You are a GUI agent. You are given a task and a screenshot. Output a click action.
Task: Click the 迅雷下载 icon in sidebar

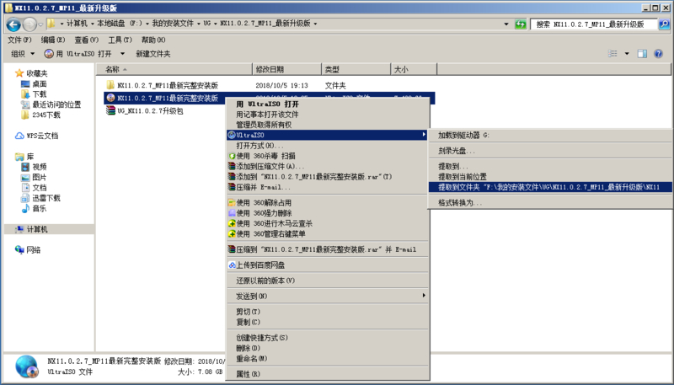(x=25, y=198)
